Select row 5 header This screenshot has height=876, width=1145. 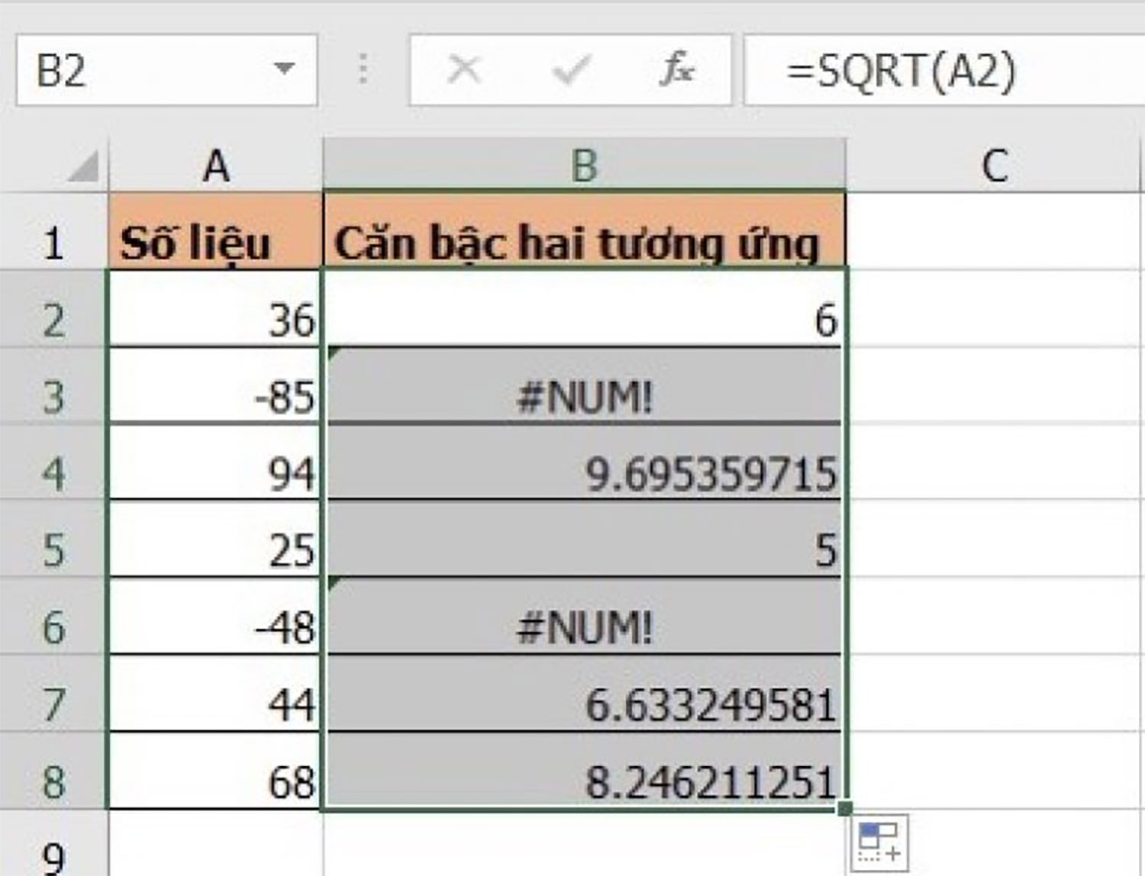coord(53,539)
